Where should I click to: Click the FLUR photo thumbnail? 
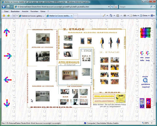83,92
